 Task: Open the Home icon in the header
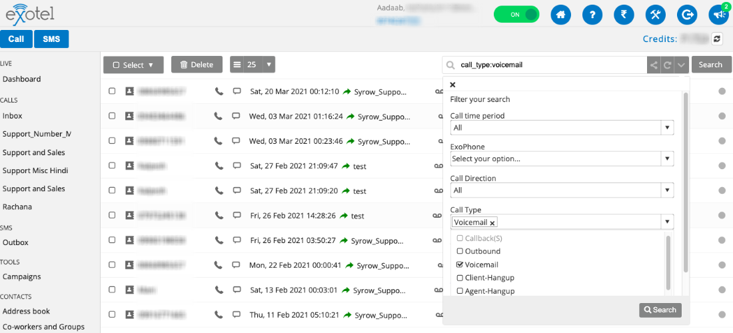561,15
